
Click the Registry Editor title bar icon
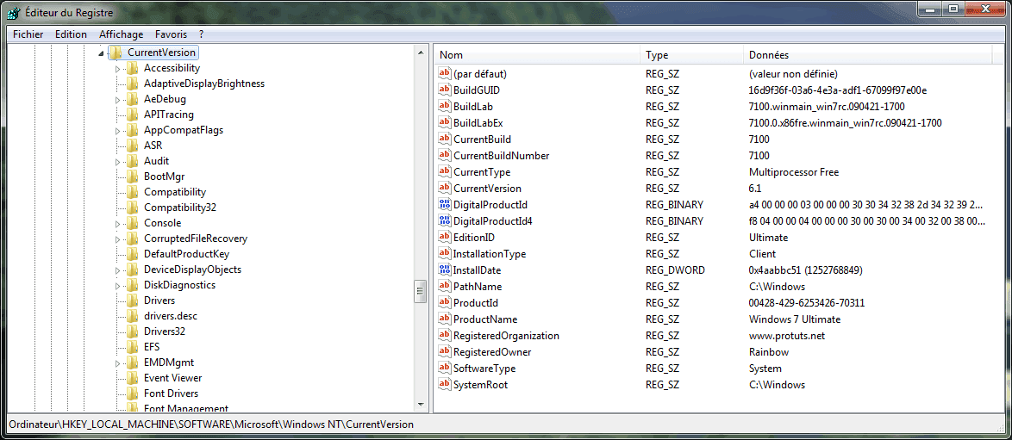click(14, 12)
